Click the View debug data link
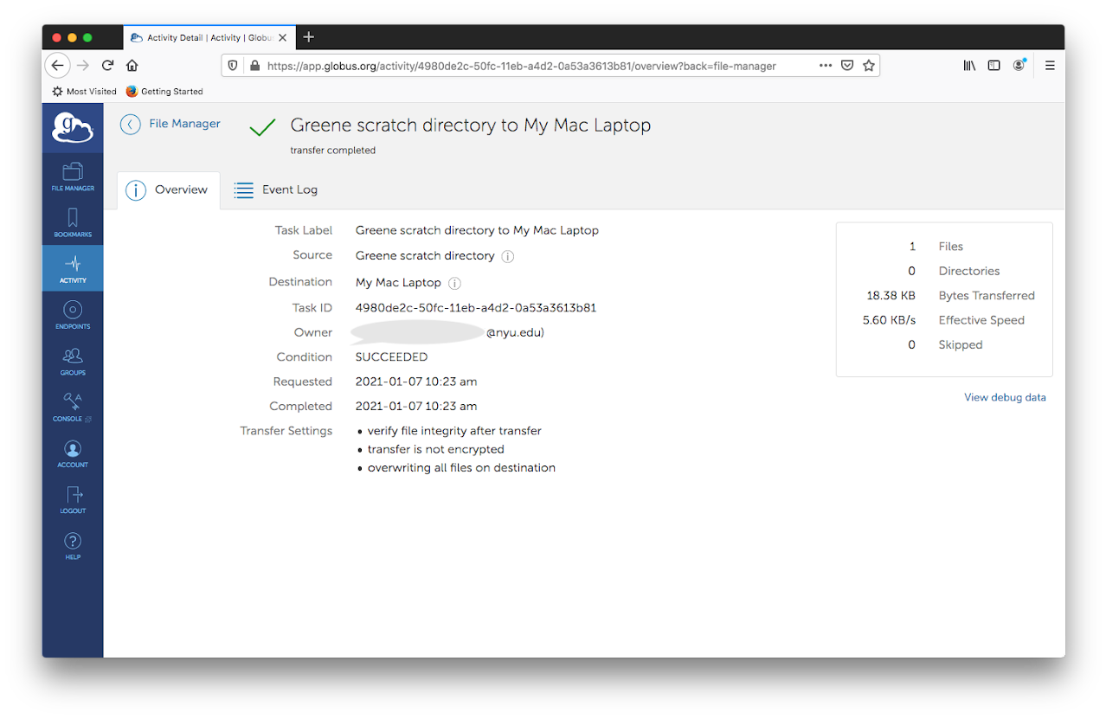Image resolution: width=1106 pixels, height=719 pixels. (1005, 398)
